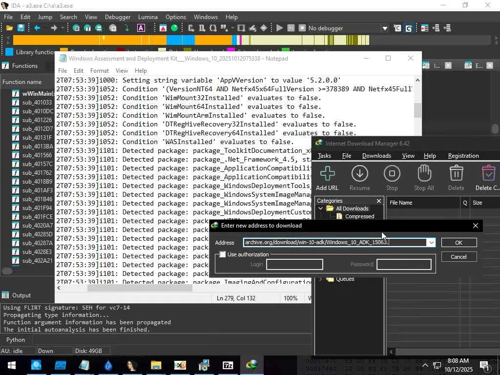Click the Windows Start button

point(12,365)
